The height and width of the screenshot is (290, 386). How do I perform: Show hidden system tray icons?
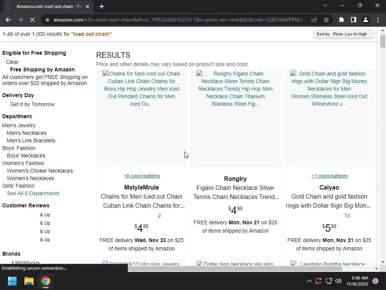pyautogui.click(x=309, y=281)
